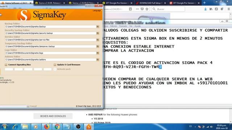This screenshot has width=232, height=130.
Task: Open Ver menu in Notepad
Action: pos(131,26)
